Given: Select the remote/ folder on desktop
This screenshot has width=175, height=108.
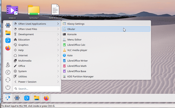Looking at the screenshot, I should coord(34,12).
